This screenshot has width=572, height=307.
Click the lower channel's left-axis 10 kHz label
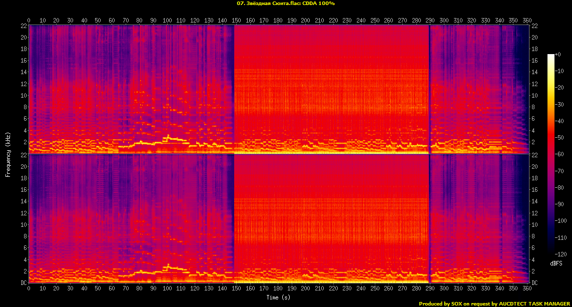pos(24,225)
